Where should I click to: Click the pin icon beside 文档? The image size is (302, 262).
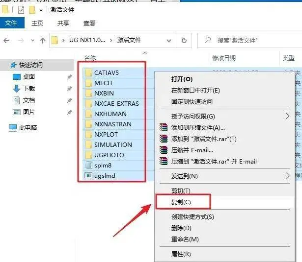pos(69,100)
